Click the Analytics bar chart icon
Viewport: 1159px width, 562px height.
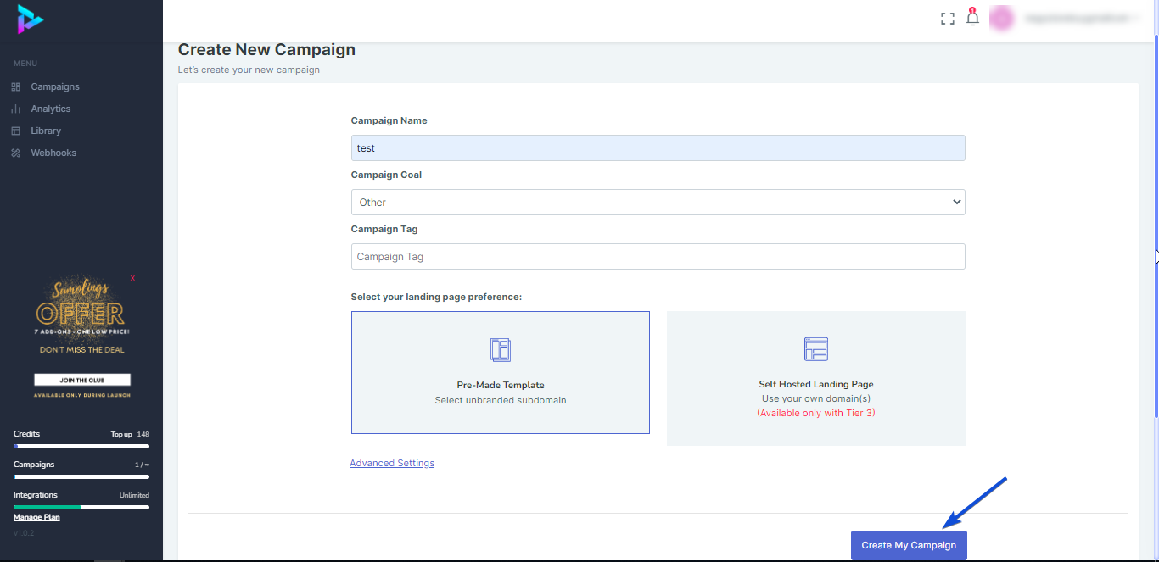(15, 109)
